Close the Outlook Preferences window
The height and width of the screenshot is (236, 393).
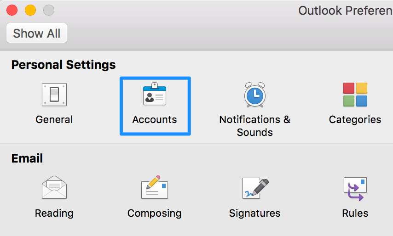[12, 10]
